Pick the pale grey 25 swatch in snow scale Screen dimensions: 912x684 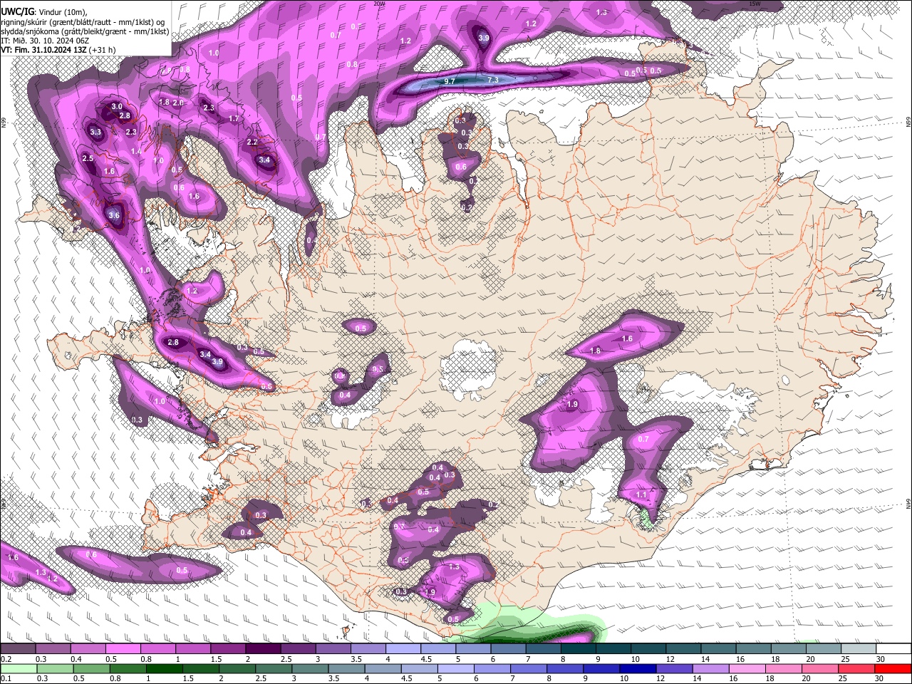click(x=859, y=649)
